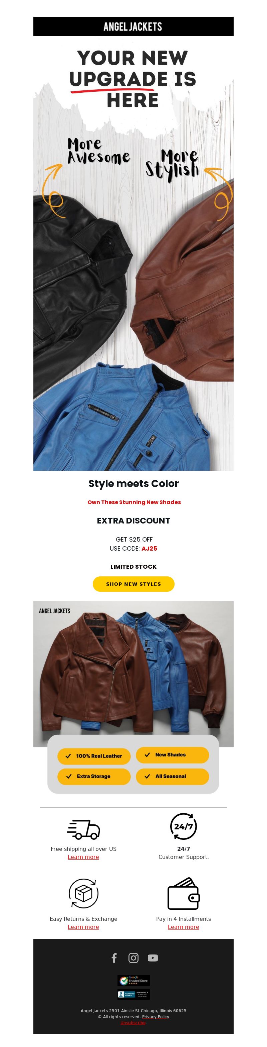Image resolution: width=267 pixels, height=1047 pixels.
Task: Open the Privacy Policy link
Action: click(x=156, y=1017)
